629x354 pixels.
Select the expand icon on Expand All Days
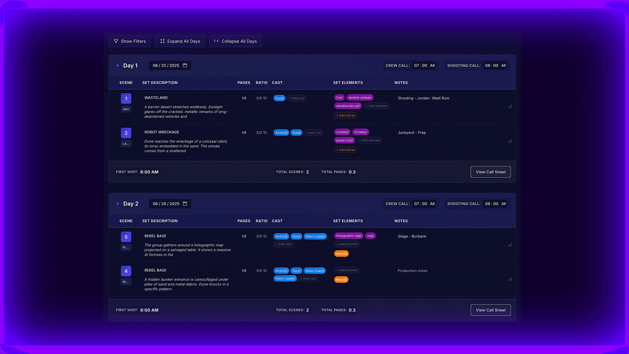pos(163,41)
